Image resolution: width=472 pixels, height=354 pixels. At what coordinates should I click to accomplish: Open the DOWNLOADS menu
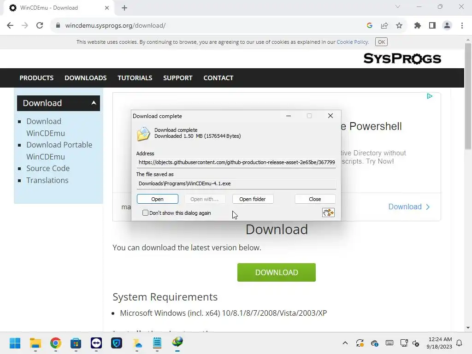coord(85,78)
